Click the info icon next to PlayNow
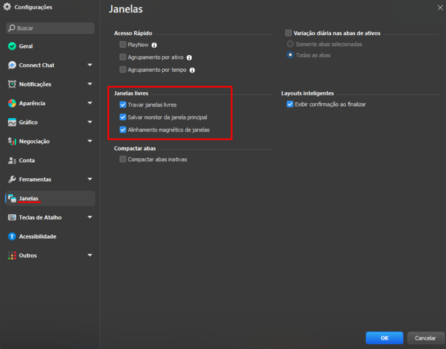This screenshot has height=349, width=446. [154, 45]
